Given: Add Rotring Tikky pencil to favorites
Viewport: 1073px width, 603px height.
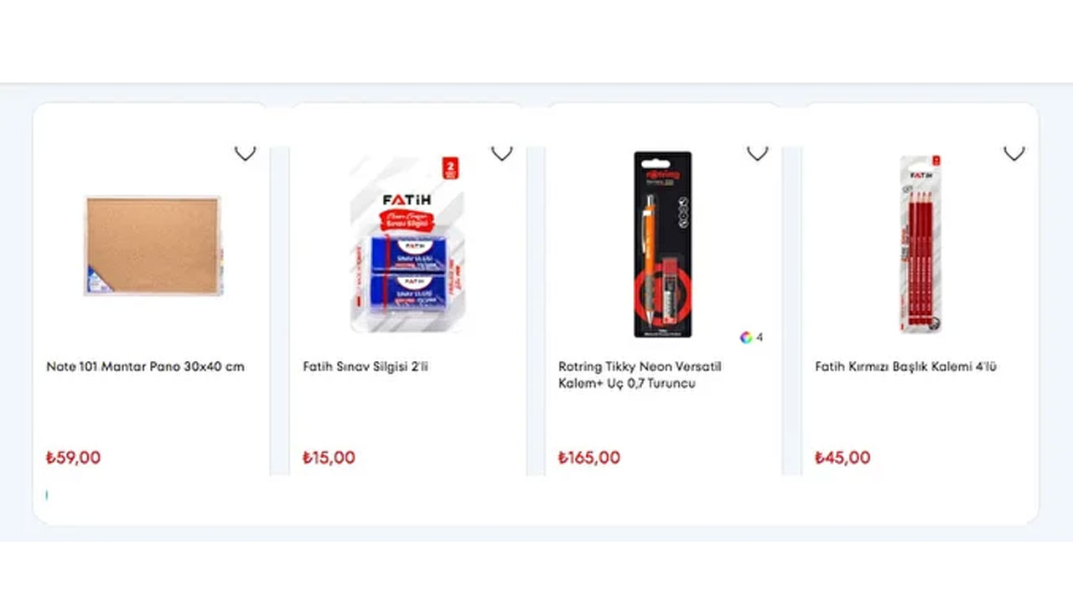Looking at the screenshot, I should [757, 153].
